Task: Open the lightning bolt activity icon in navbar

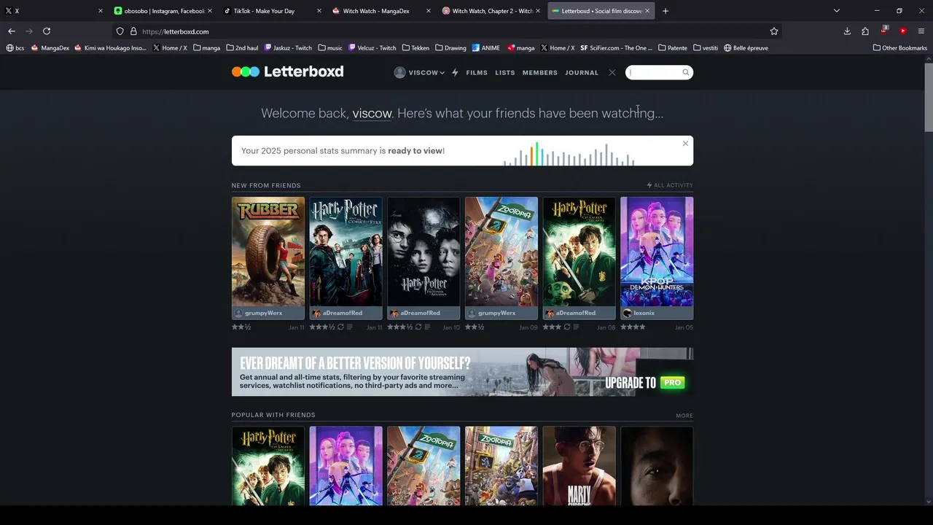Action: [455, 72]
